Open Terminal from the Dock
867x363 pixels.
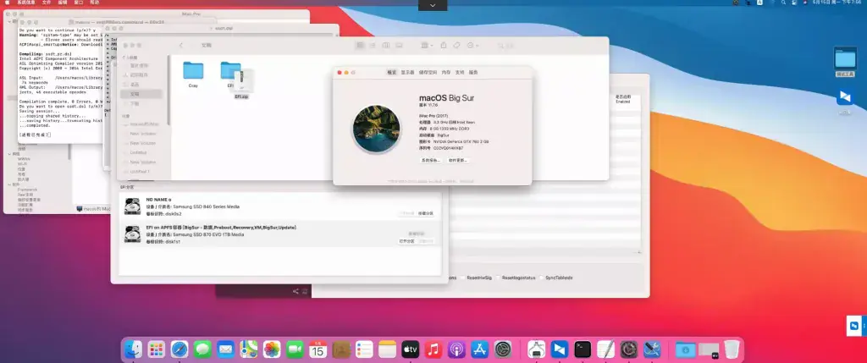pos(583,349)
